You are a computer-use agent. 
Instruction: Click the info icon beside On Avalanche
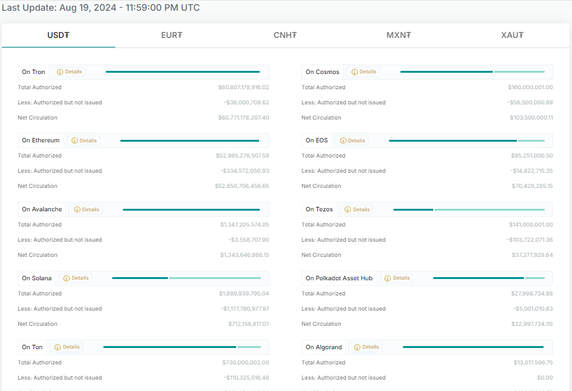pos(77,209)
